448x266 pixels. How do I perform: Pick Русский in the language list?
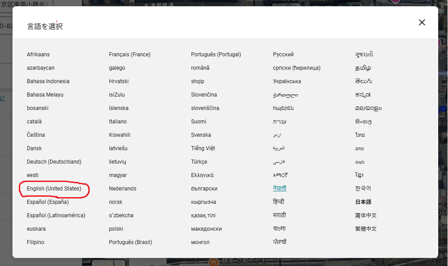(x=283, y=55)
